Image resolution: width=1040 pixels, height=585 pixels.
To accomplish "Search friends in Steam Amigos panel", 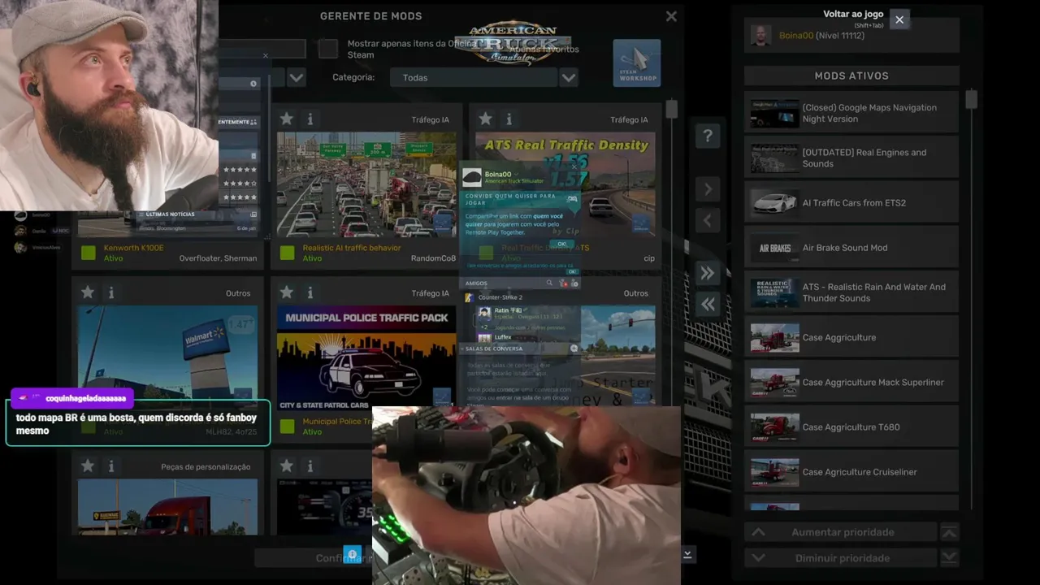I will click(x=549, y=283).
